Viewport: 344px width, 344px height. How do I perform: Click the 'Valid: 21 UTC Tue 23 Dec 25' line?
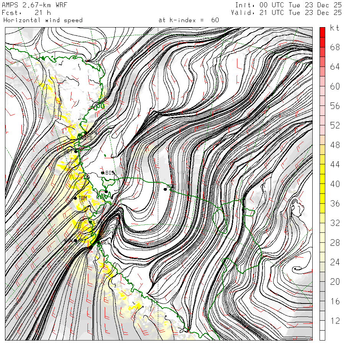click(286, 13)
